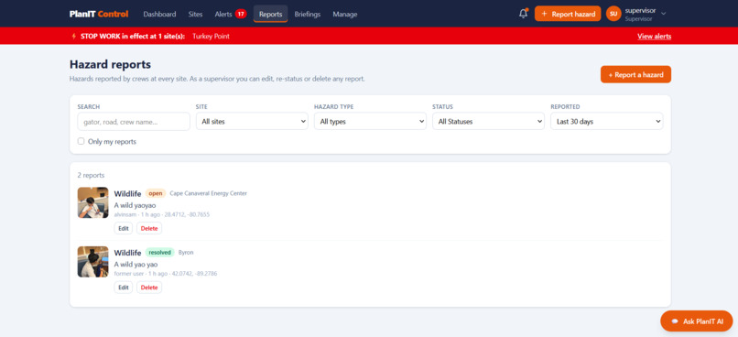Open the Status dropdown
Image resolution: width=738 pixels, height=337 pixels.
[488, 122]
